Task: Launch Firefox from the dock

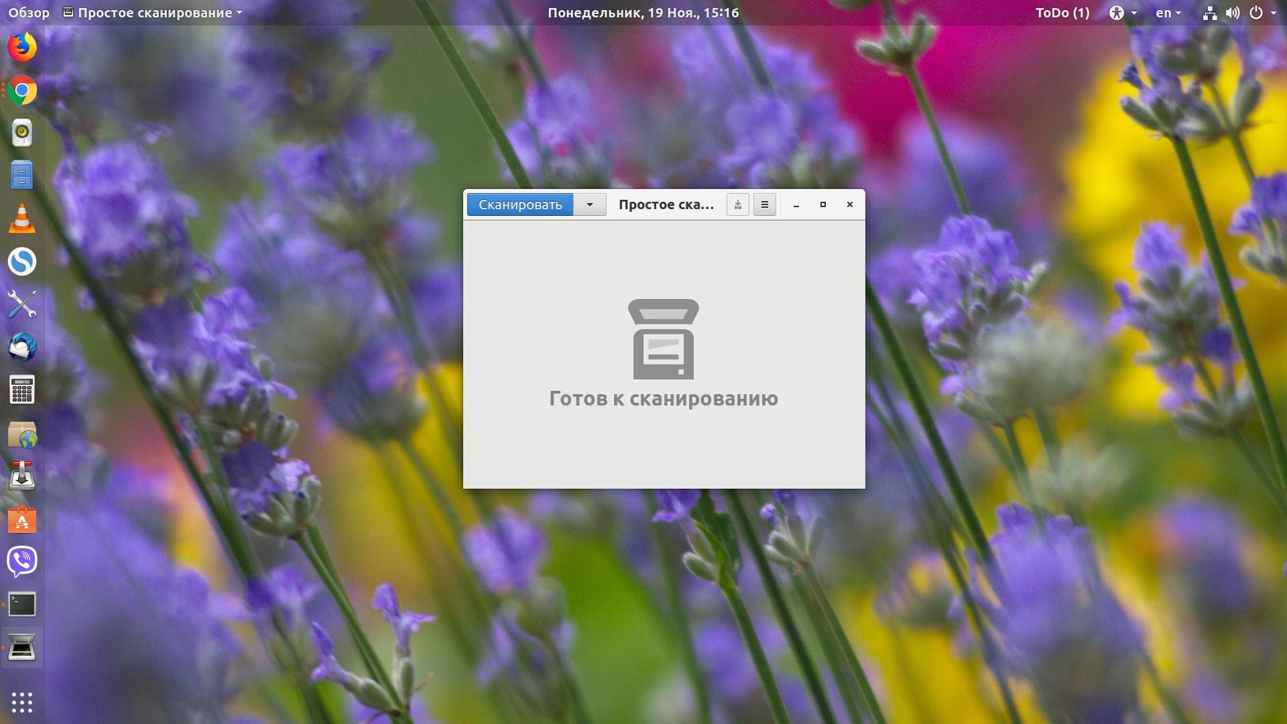Action: tap(22, 47)
